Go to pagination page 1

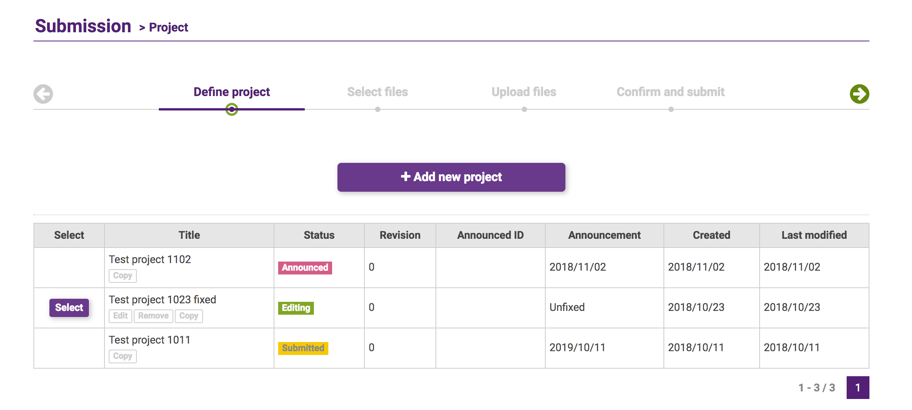coord(857,388)
